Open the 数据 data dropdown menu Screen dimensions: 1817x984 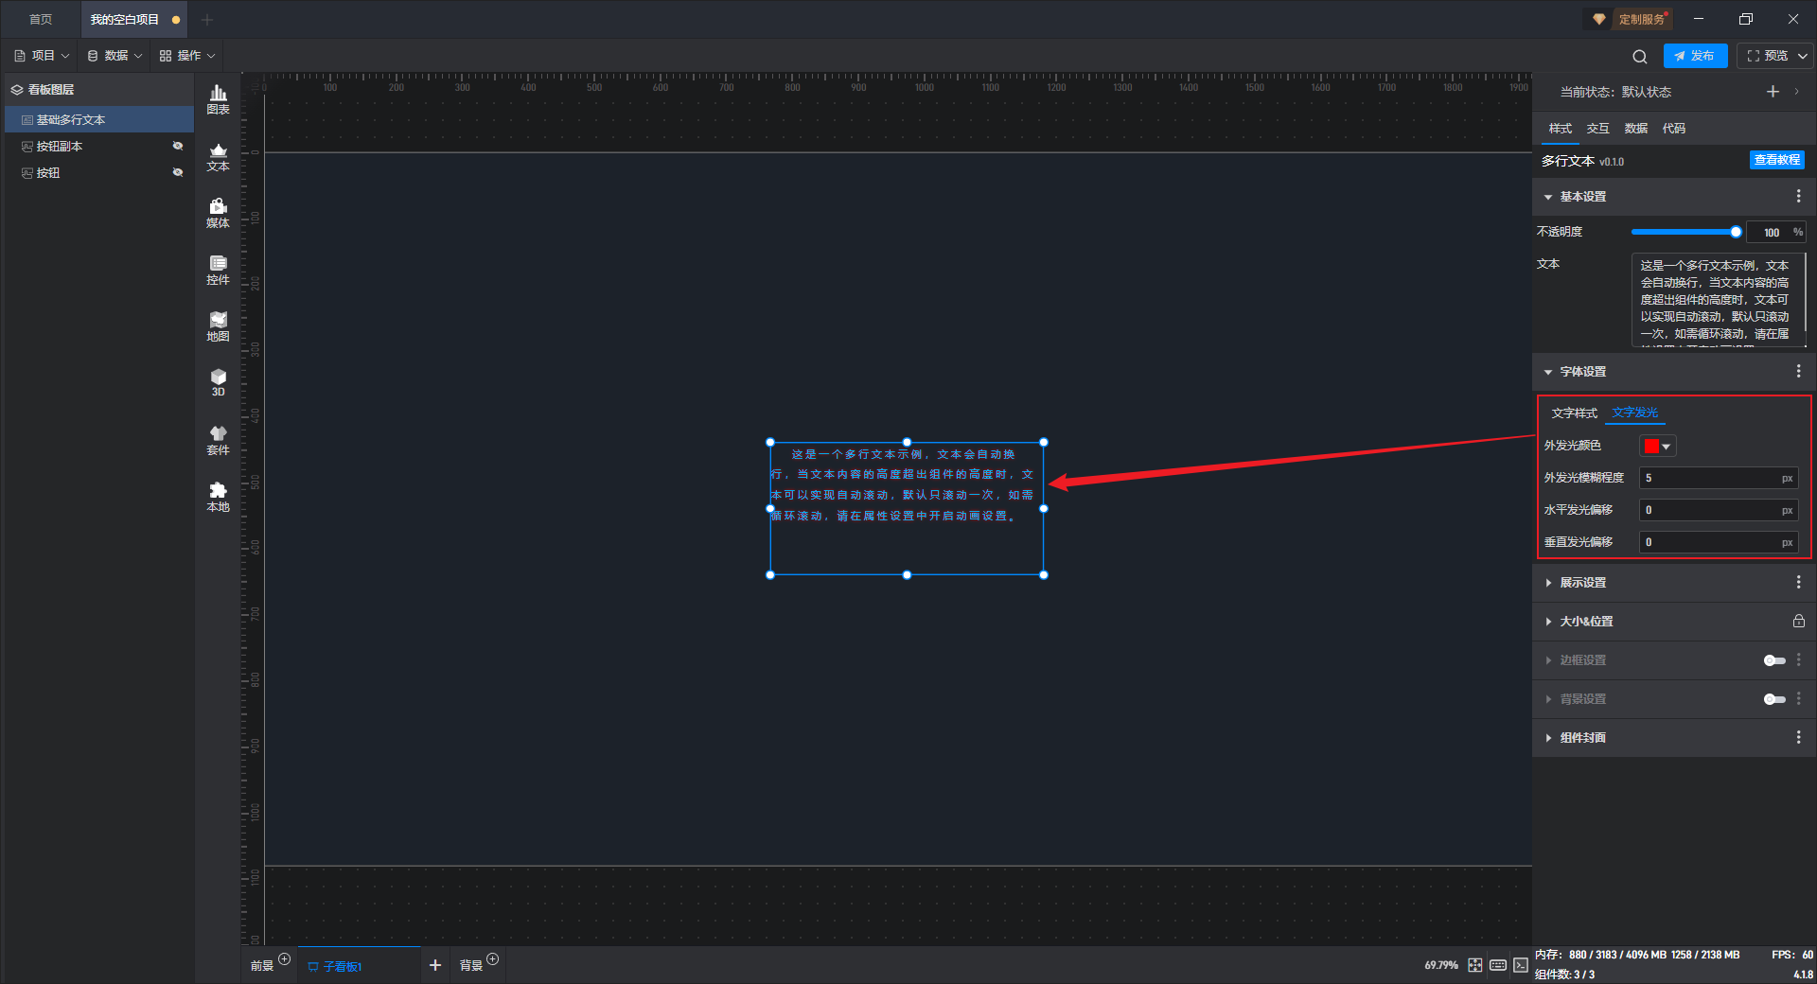[115, 56]
